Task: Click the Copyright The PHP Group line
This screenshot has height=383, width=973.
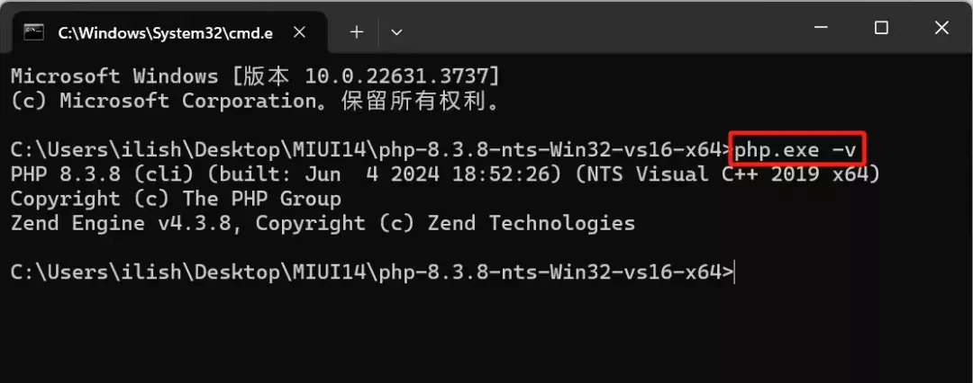Action: tap(176, 199)
